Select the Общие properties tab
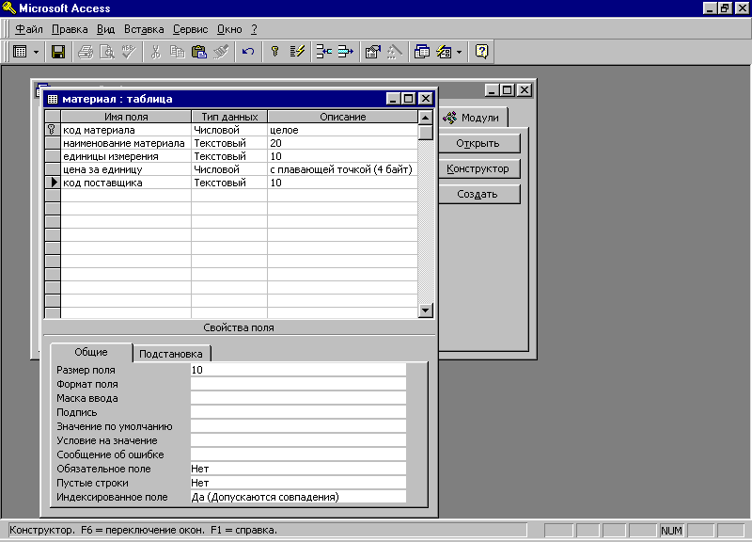Screen dimensions: 752x542 [91, 352]
